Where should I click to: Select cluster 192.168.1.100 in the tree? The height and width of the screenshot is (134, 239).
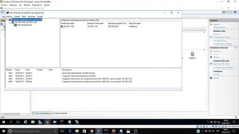pos(26,22)
